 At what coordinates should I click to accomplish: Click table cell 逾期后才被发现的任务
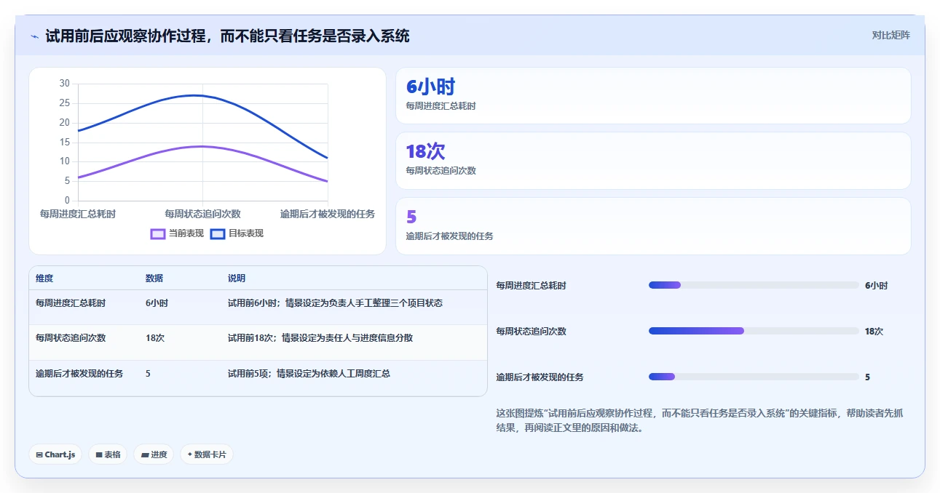[79, 374]
